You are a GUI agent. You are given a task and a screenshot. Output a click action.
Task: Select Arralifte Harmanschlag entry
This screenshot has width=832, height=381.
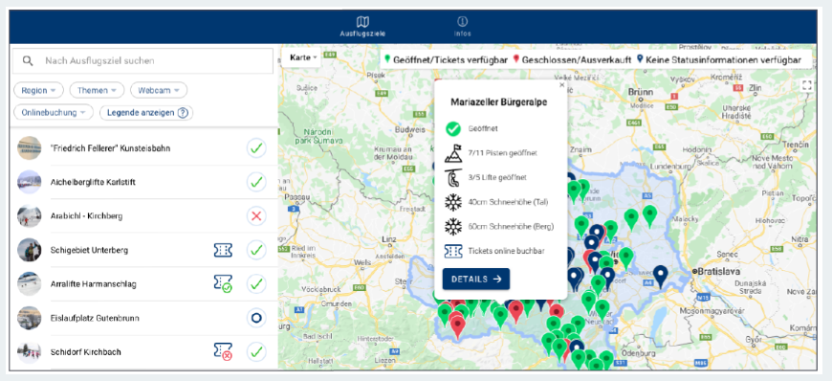coord(143,283)
